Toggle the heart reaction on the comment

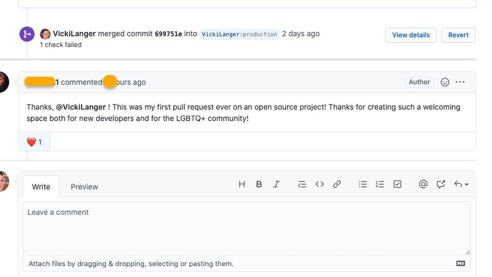[34, 142]
